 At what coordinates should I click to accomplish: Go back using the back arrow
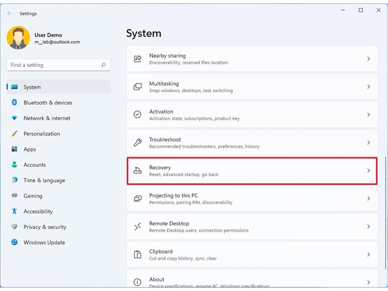tap(10, 14)
